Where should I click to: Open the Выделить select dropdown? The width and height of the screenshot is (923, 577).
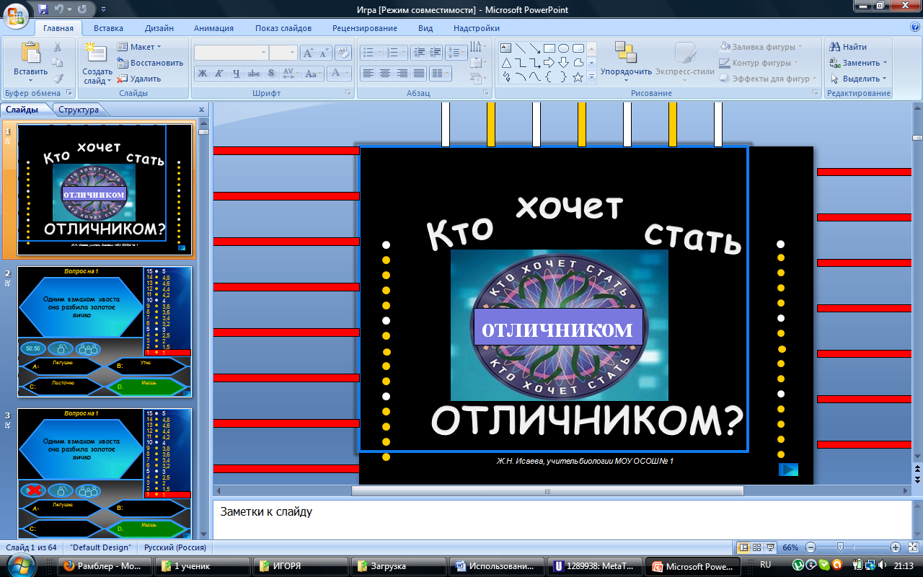click(x=858, y=79)
